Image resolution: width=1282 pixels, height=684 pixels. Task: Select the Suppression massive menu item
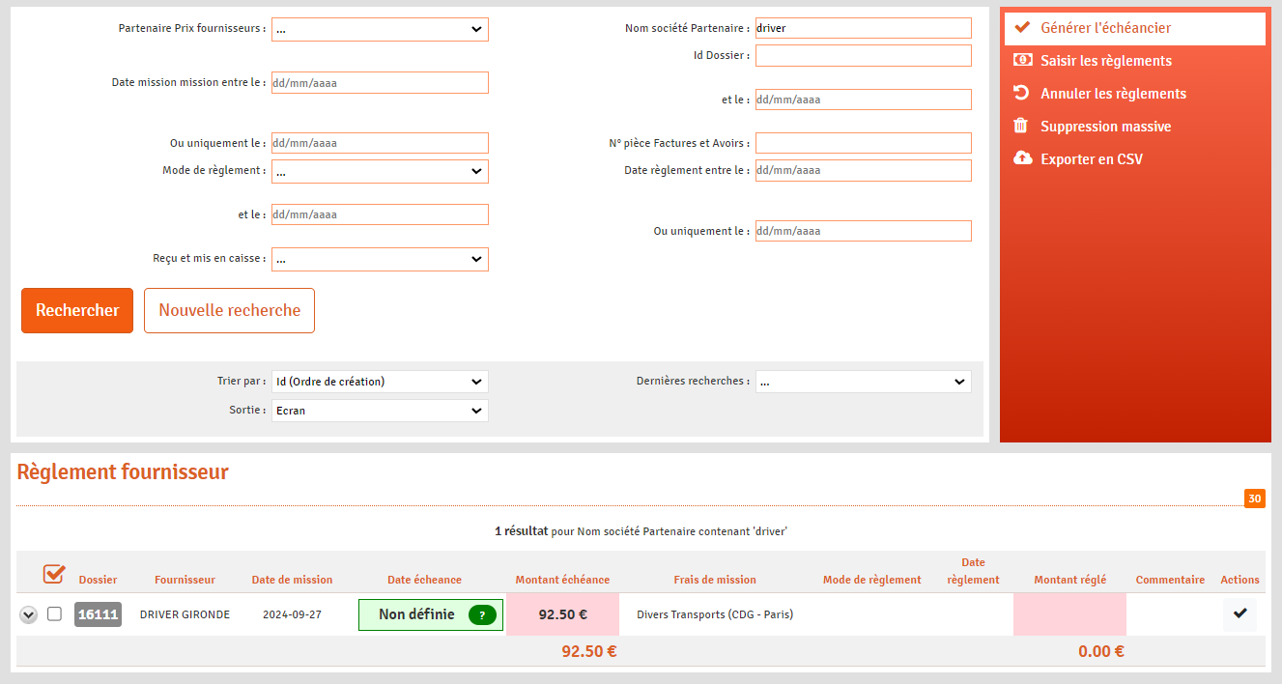point(1105,127)
